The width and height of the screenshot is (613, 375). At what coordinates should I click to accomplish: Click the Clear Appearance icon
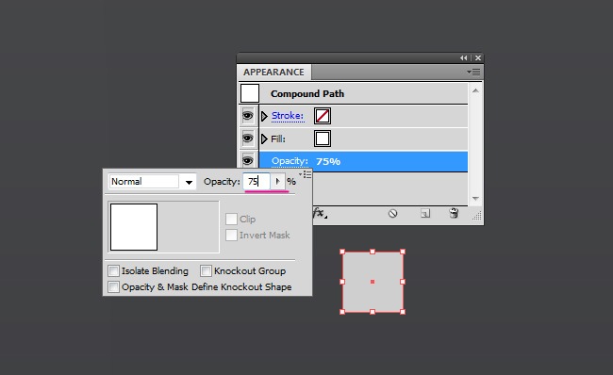coord(392,213)
